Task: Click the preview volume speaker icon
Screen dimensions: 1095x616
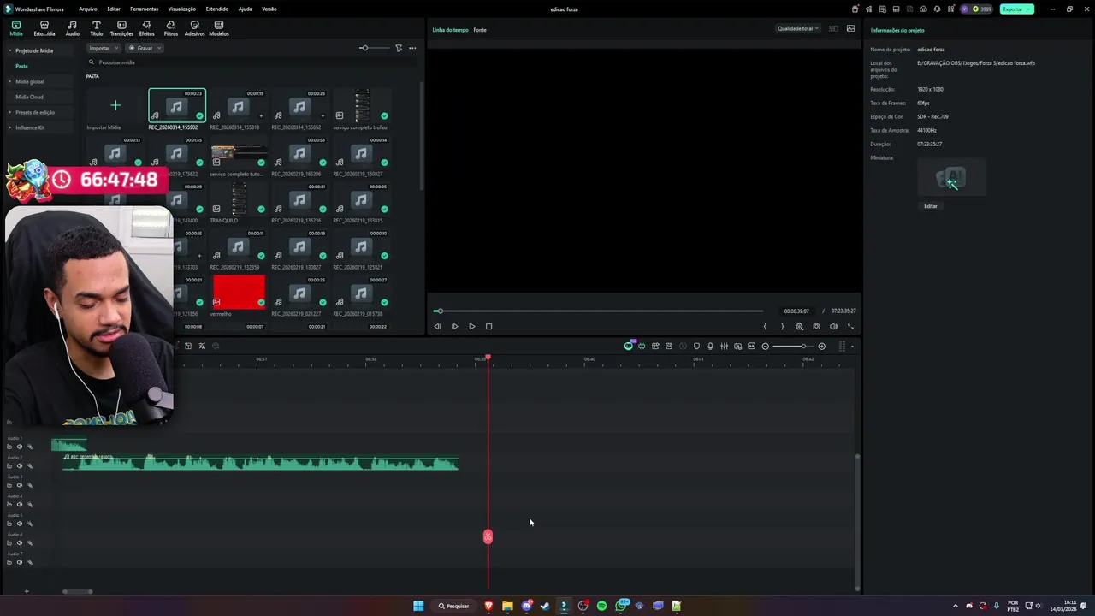Action: point(833,326)
